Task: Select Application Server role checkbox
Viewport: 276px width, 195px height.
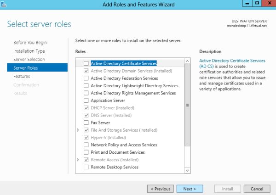Action: point(86,100)
